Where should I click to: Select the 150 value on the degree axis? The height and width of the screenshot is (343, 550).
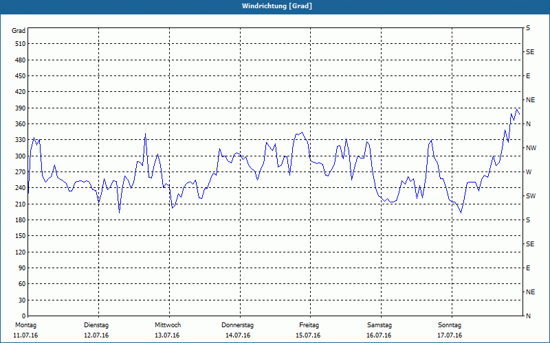[x=21, y=236]
